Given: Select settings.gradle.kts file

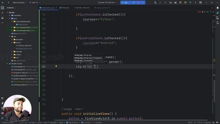Looking at the screenshot, I should tap(24, 85).
